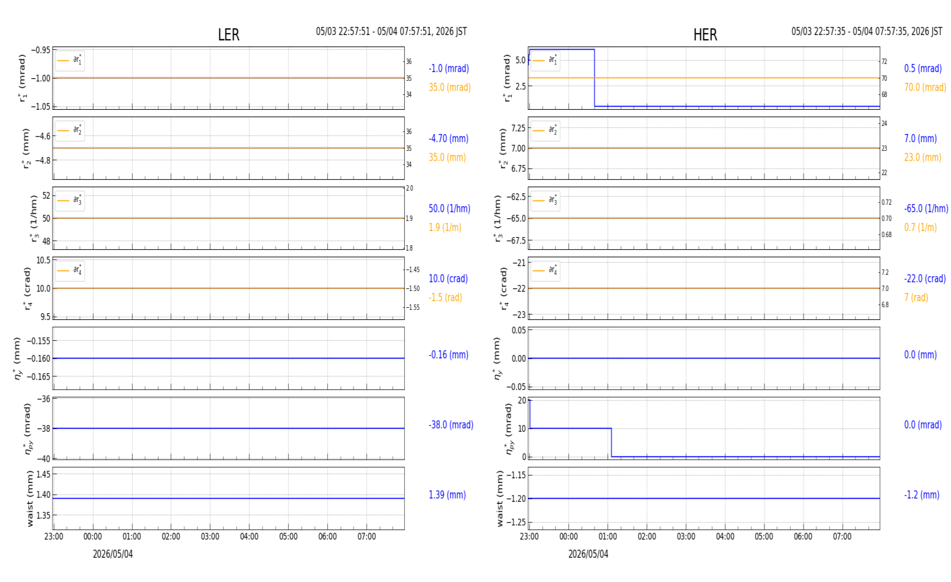Click the flat blue line in LER waist plot
Screen dimensions: 951x582
coord(228,498)
